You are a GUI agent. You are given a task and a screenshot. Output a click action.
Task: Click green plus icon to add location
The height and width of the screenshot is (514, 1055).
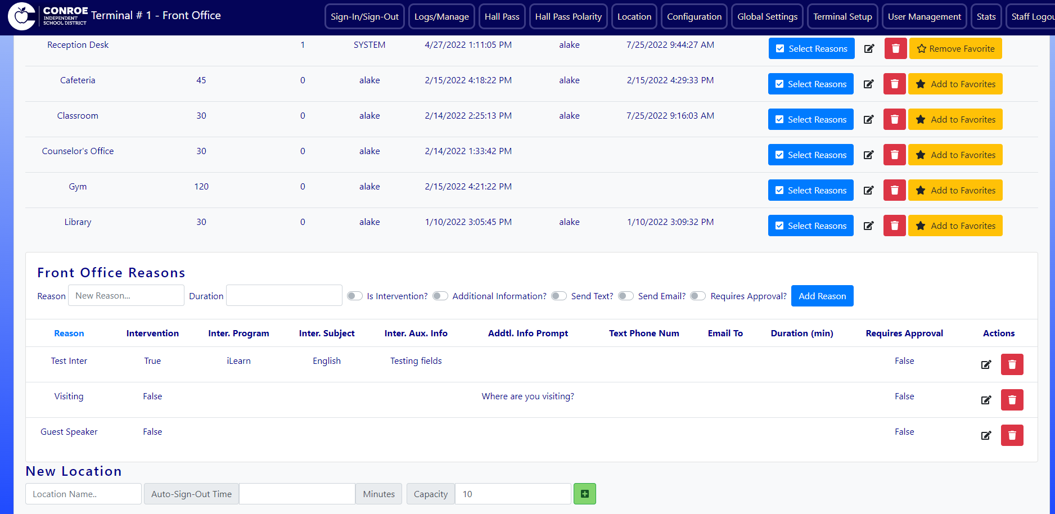[x=584, y=494]
